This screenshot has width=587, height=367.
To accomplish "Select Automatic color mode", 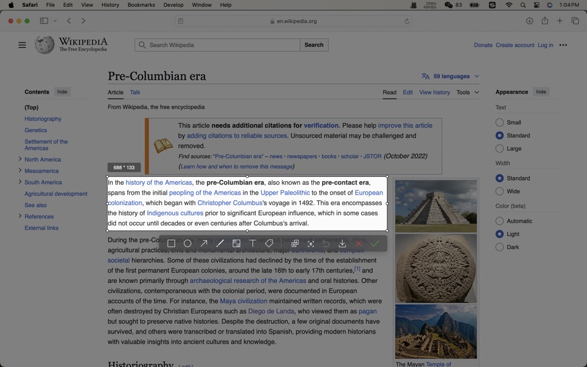I will (499, 221).
